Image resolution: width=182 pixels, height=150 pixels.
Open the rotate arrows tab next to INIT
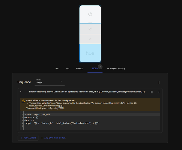(x=68, y=69)
